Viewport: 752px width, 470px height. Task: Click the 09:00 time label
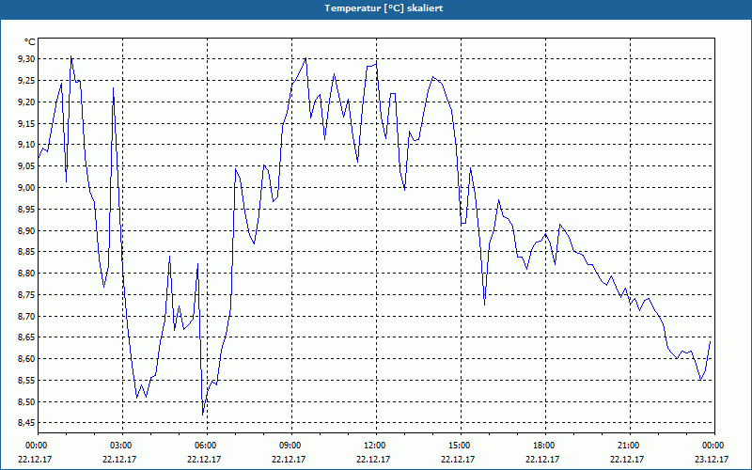coord(291,446)
